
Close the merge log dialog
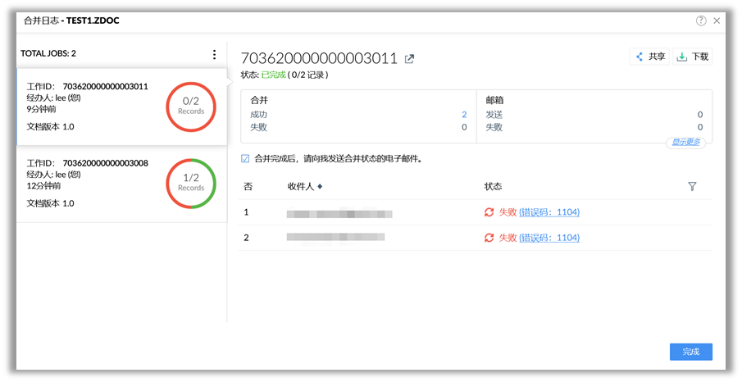(717, 20)
